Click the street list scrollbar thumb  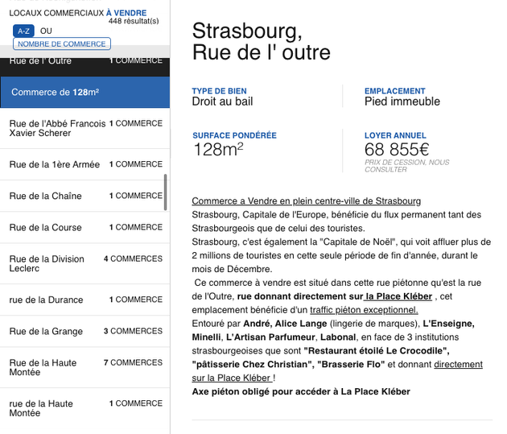click(x=166, y=192)
